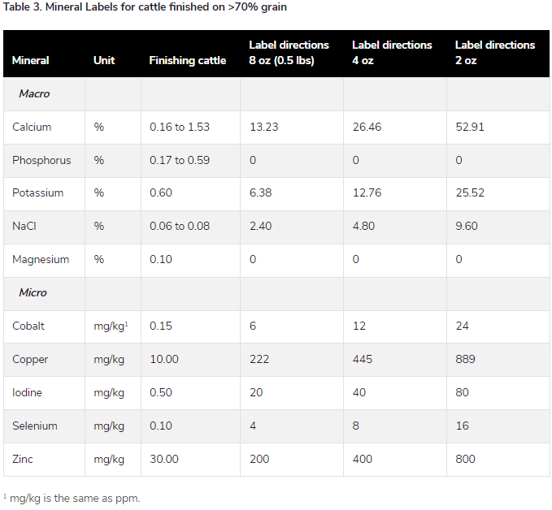Click the Unit column header
The width and height of the screenshot is (552, 510).
pyautogui.click(x=104, y=61)
